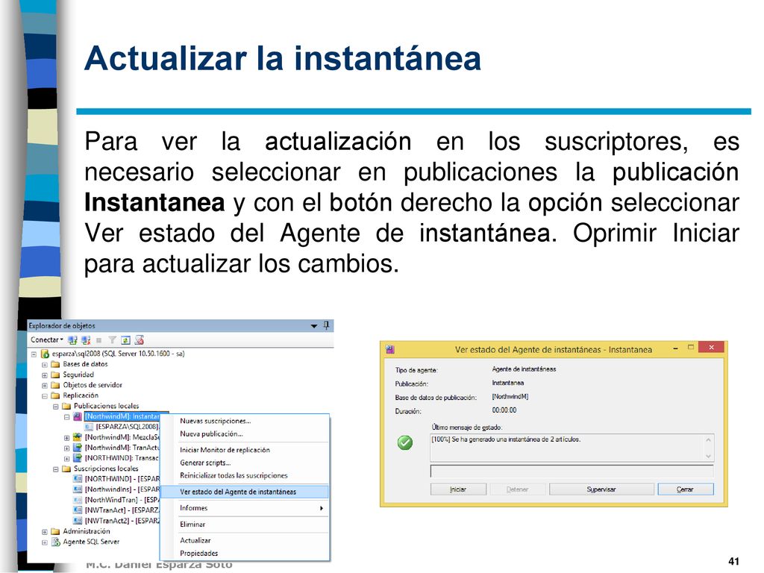Click the Objetos de servidor folder icon
The image size is (764, 573).
click(55, 385)
